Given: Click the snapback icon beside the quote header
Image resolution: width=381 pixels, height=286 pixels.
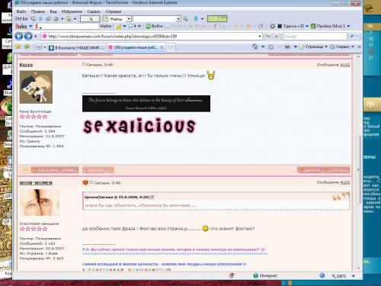Looking at the screenshot, I should (152, 197).
